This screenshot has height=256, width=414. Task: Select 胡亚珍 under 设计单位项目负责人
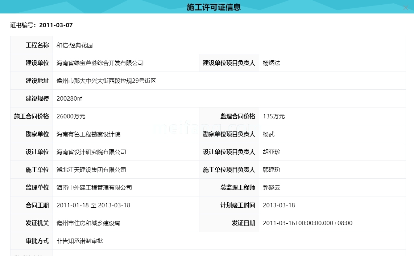coord(272,152)
